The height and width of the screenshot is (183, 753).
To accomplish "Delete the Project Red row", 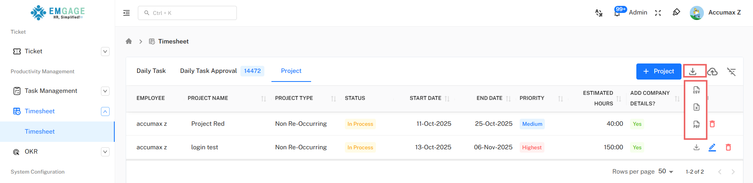I will point(712,124).
